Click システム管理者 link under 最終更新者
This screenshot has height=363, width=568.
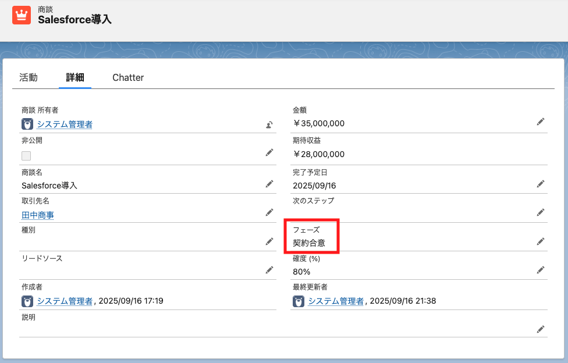[336, 301]
